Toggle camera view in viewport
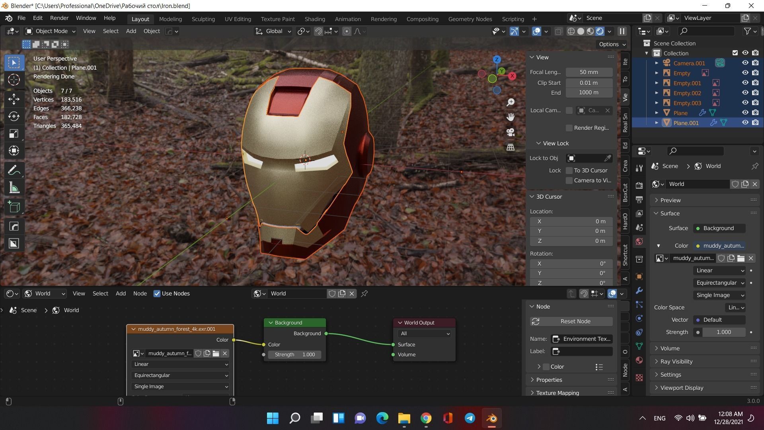Viewport: 764px width, 430px height. click(x=511, y=132)
